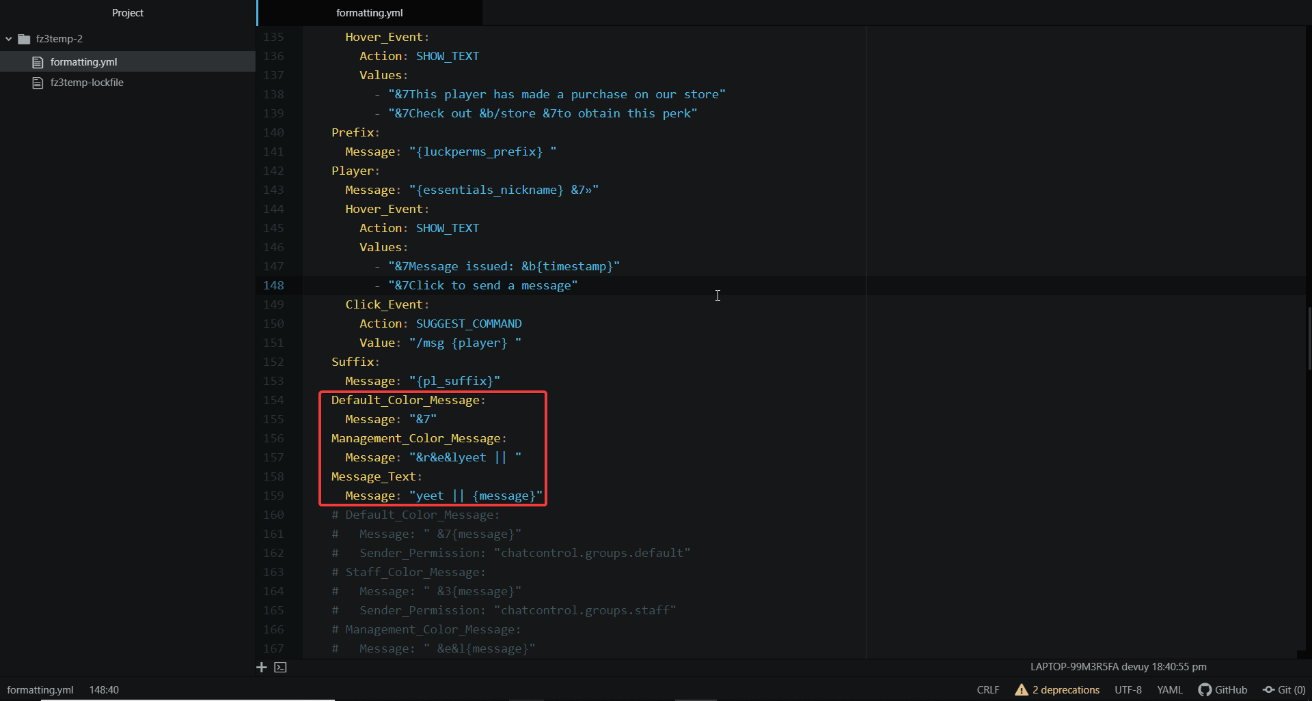The height and width of the screenshot is (701, 1312).
Task: Click the cursor position indicator 148:40
Action: click(104, 689)
